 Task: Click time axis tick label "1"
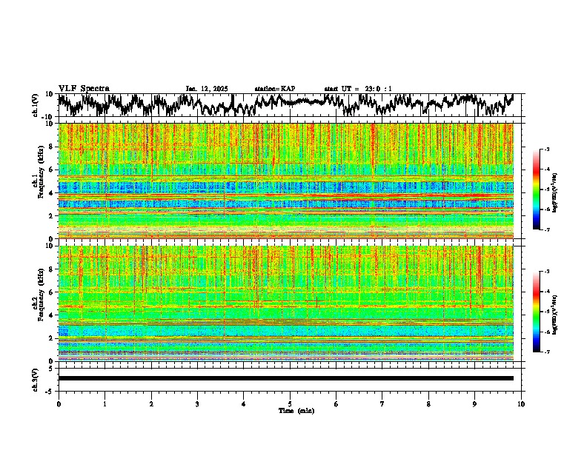[105, 404]
